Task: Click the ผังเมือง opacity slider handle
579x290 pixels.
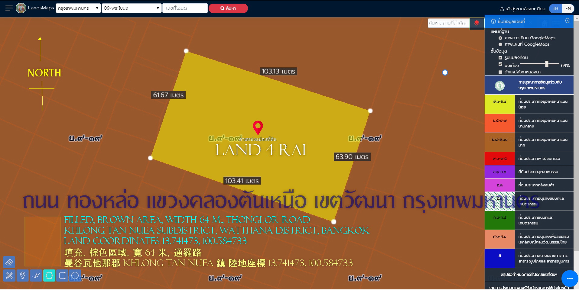Action: tap(547, 64)
